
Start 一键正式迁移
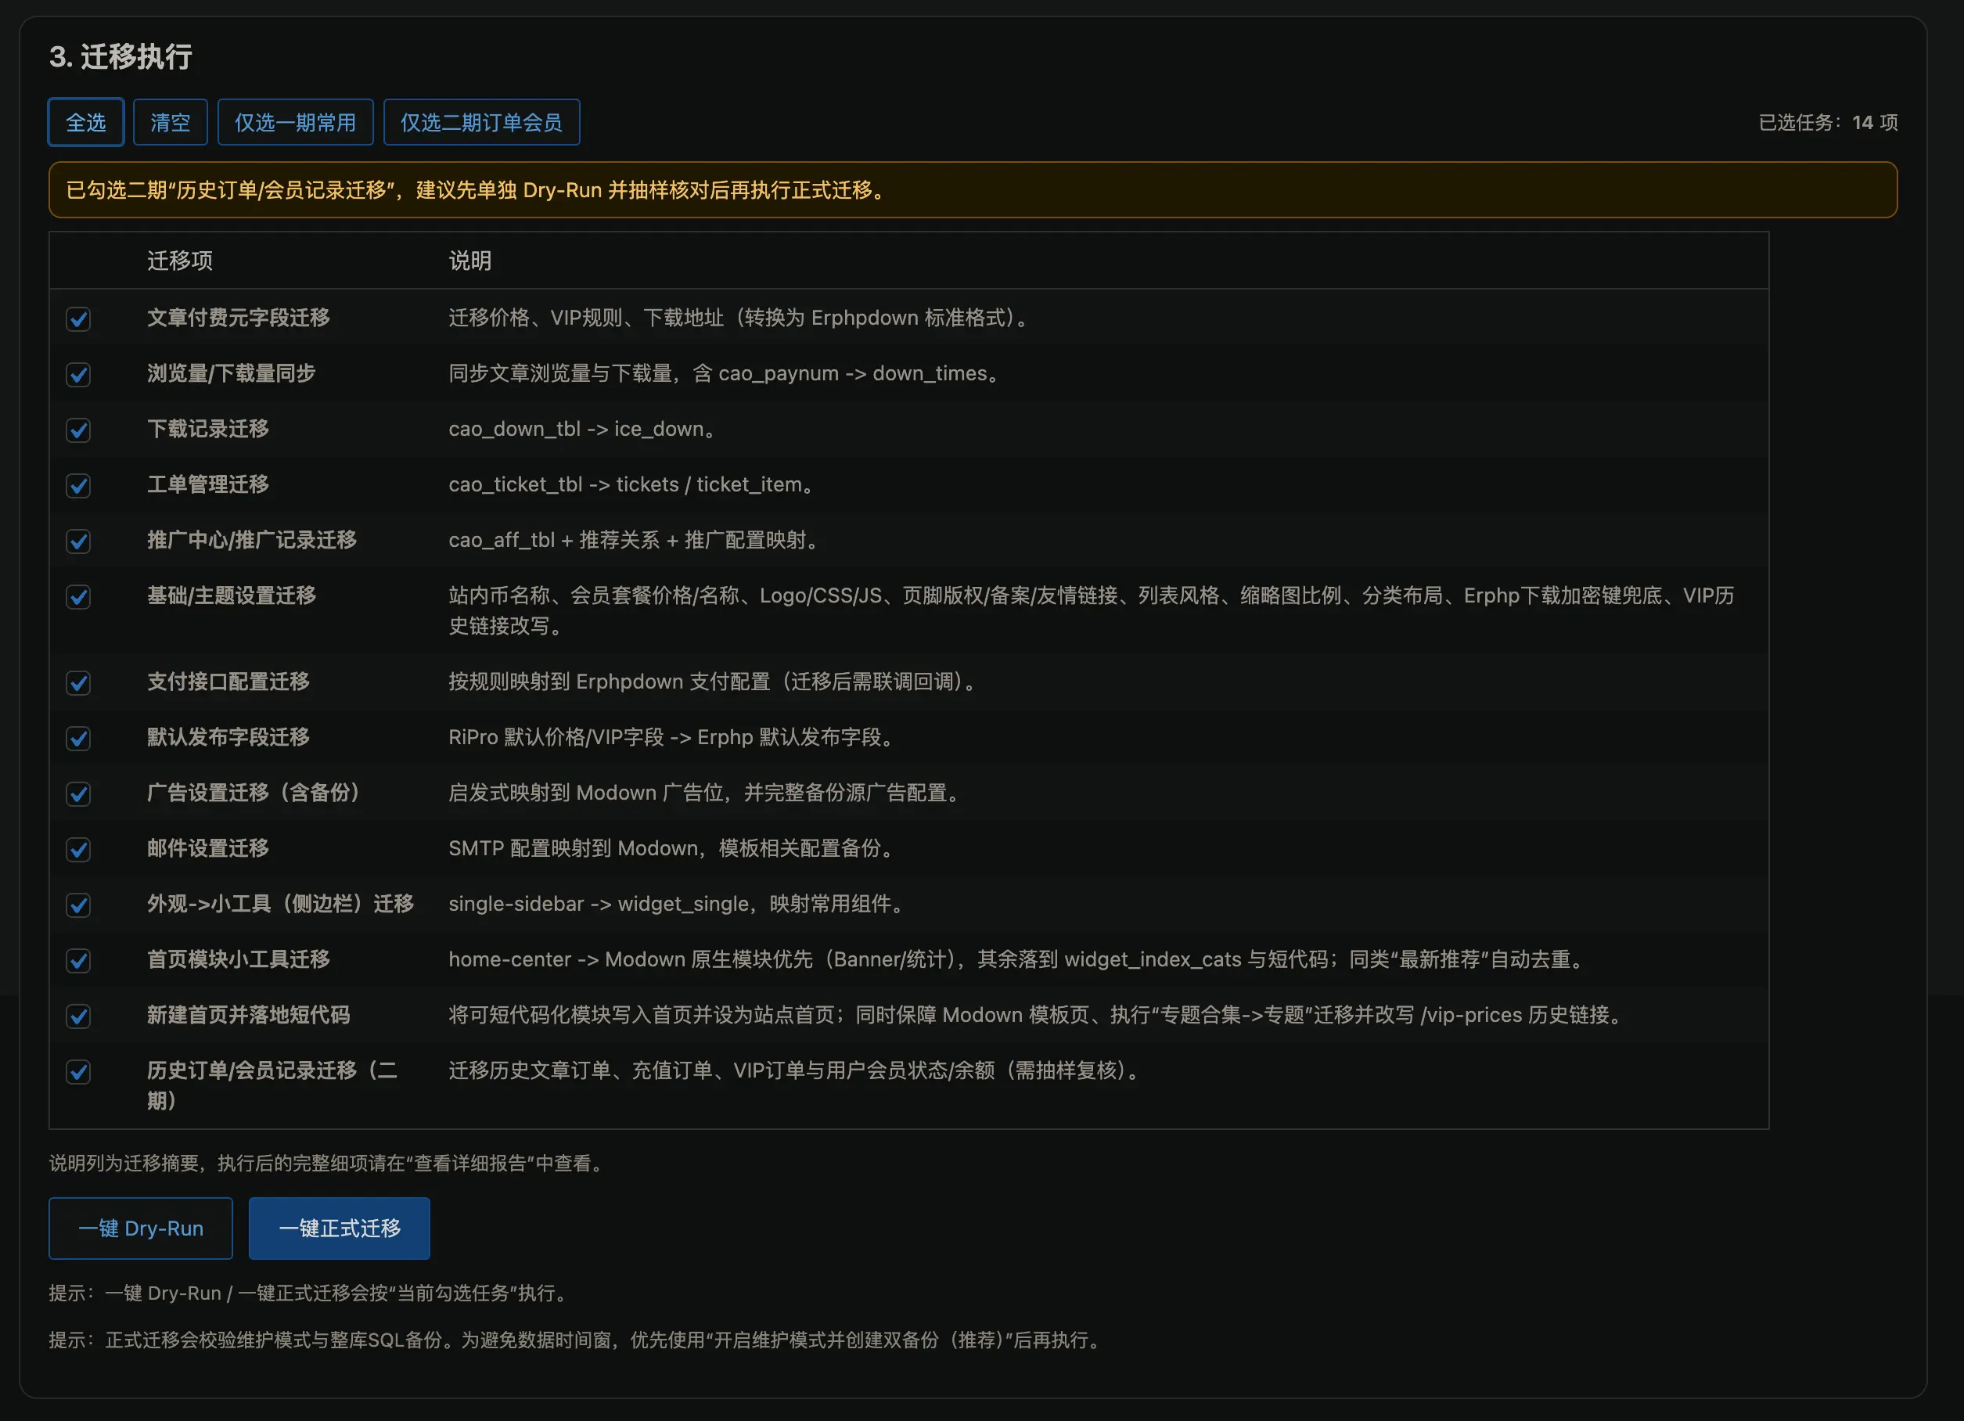pos(339,1228)
